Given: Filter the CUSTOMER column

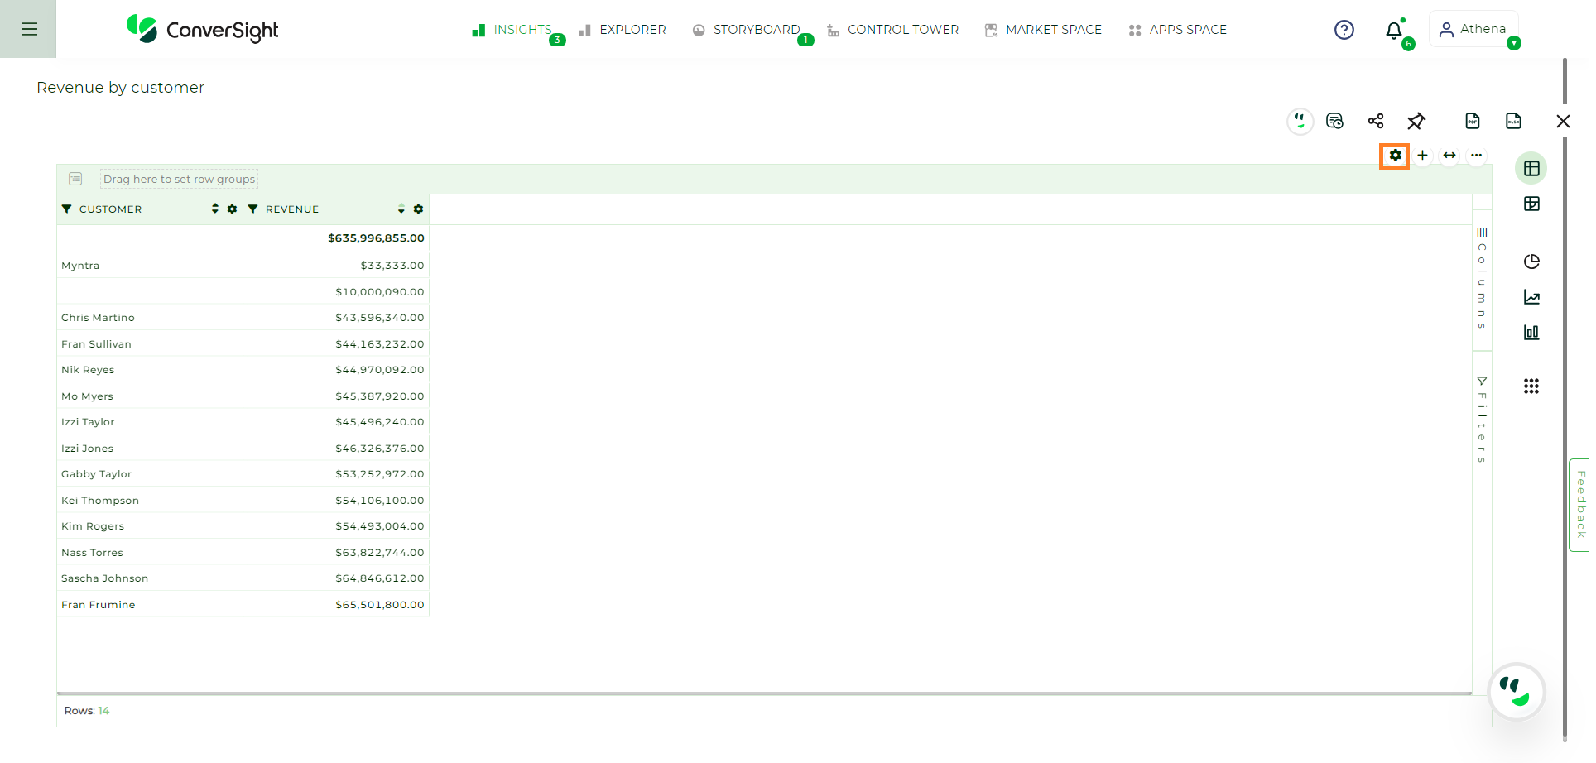Looking at the screenshot, I should tap(66, 209).
